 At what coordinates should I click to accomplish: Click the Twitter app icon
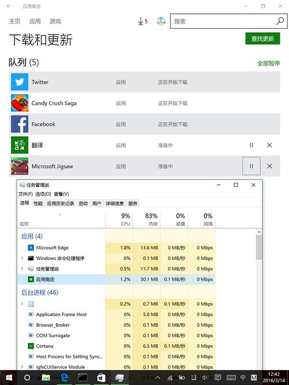coord(20,82)
